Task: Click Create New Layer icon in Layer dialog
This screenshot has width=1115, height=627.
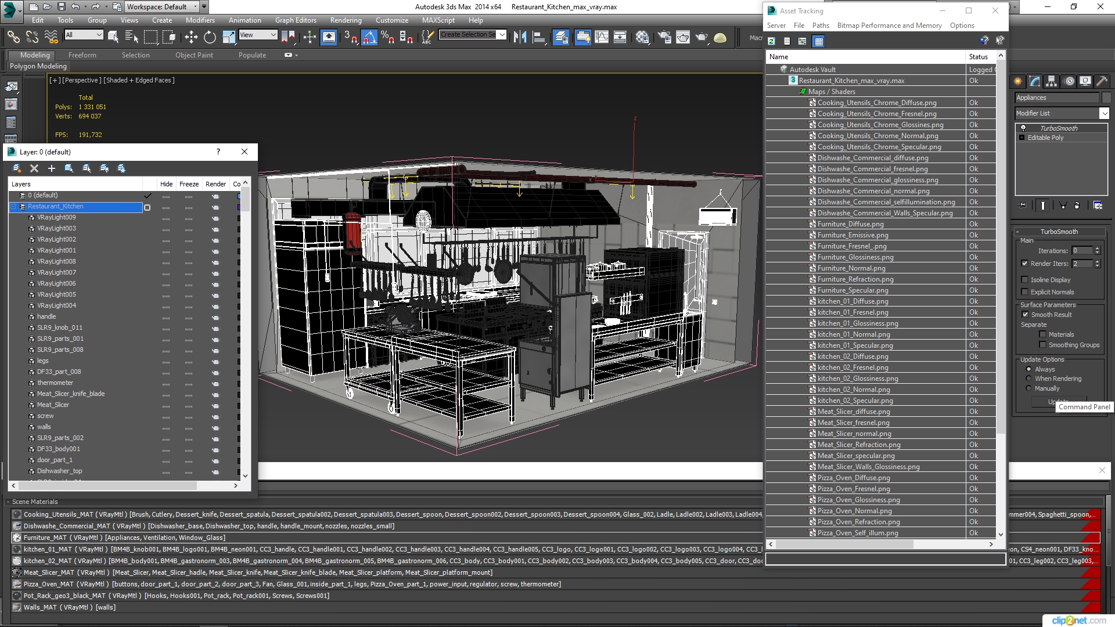Action: (x=17, y=168)
